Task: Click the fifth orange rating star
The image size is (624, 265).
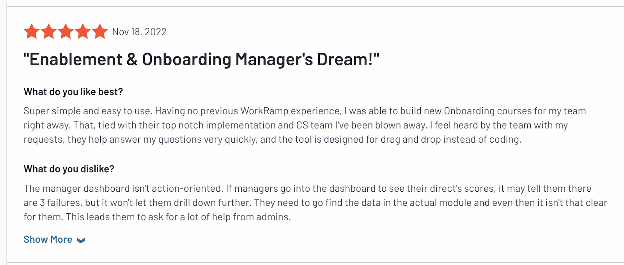Action: coord(100,32)
